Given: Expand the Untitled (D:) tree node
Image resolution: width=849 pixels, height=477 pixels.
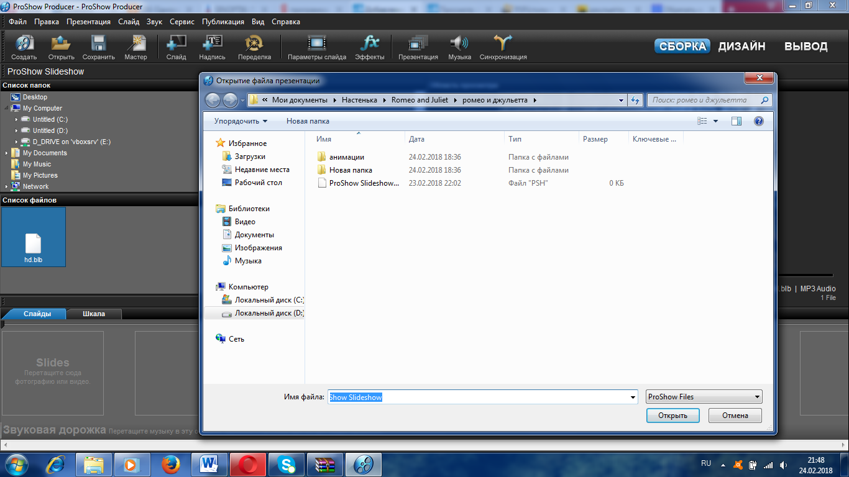Looking at the screenshot, I should [x=17, y=130].
